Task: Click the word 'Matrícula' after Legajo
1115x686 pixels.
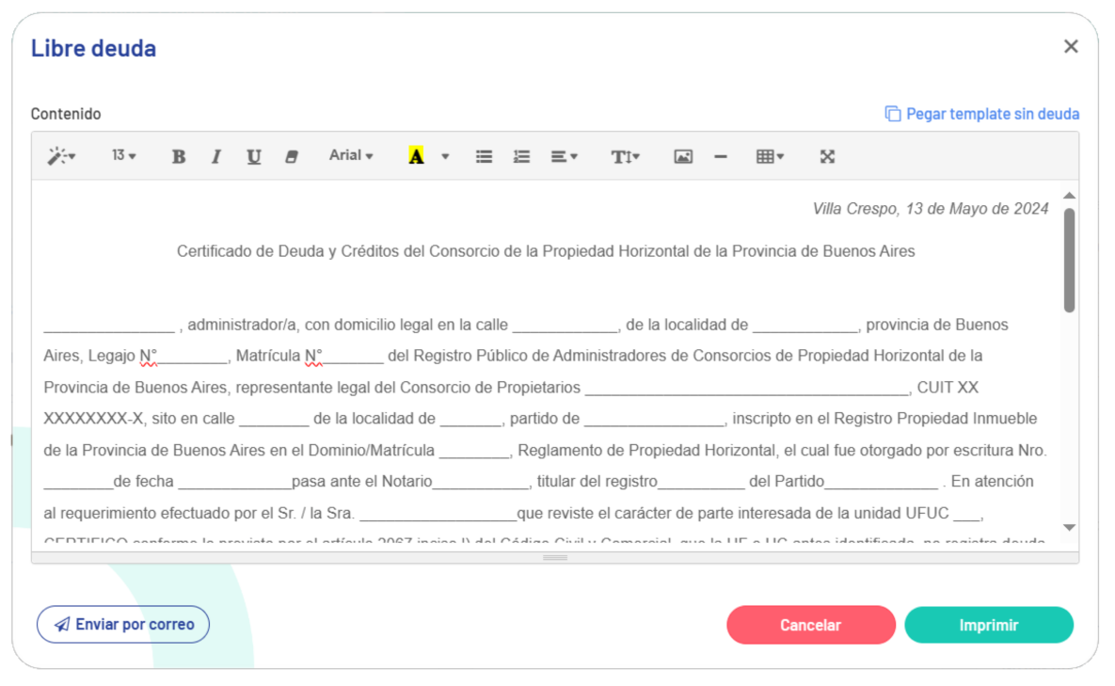Action: click(x=268, y=356)
